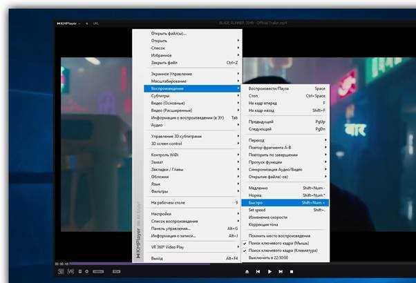Uncheck Поиск ключевого кадра (Мышь)
Screen dimensions: 416x283
point(285,243)
